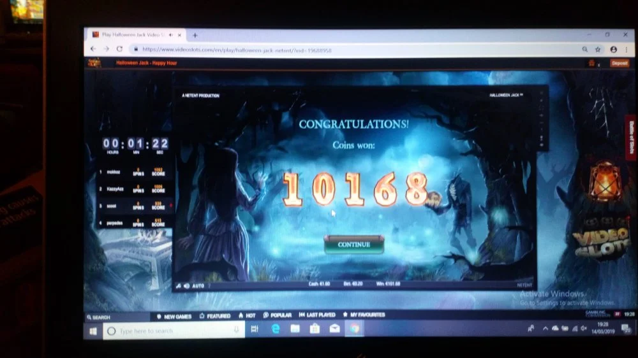Open the Hot games menu item
This screenshot has width=638, height=358.
247,315
